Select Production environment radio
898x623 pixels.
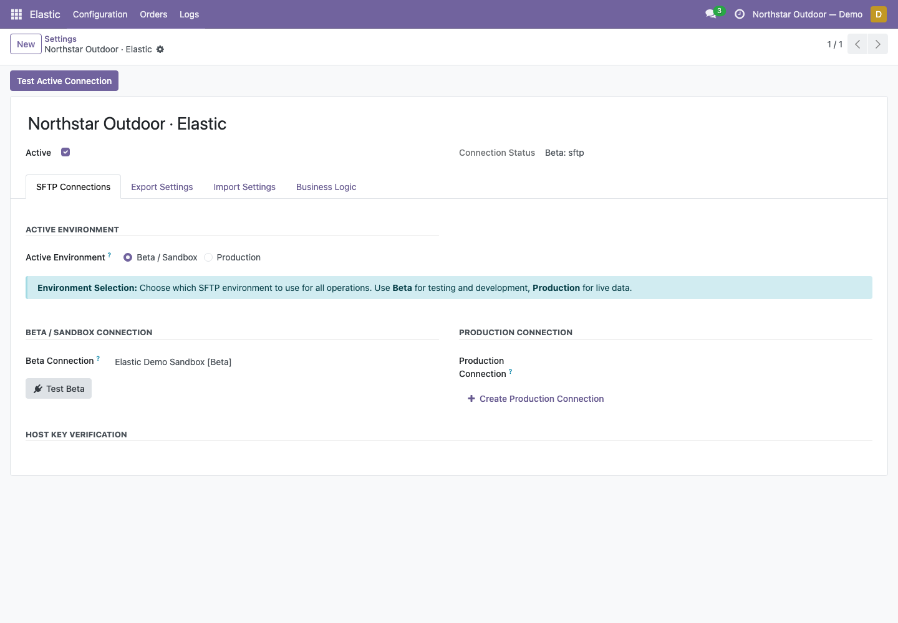point(208,257)
